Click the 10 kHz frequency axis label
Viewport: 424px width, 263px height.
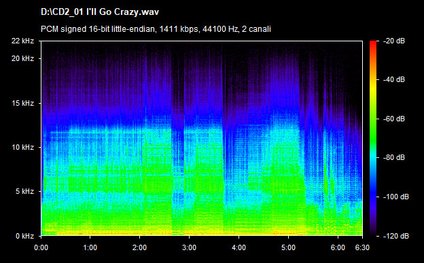pos(22,147)
